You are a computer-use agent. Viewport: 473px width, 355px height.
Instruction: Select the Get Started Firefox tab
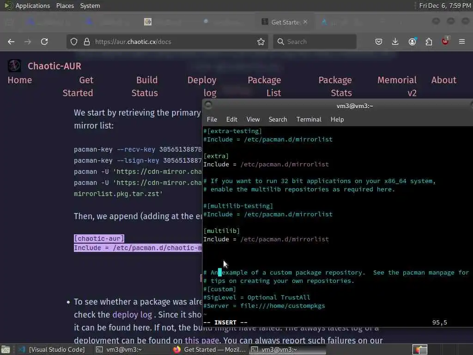[x=285, y=22]
